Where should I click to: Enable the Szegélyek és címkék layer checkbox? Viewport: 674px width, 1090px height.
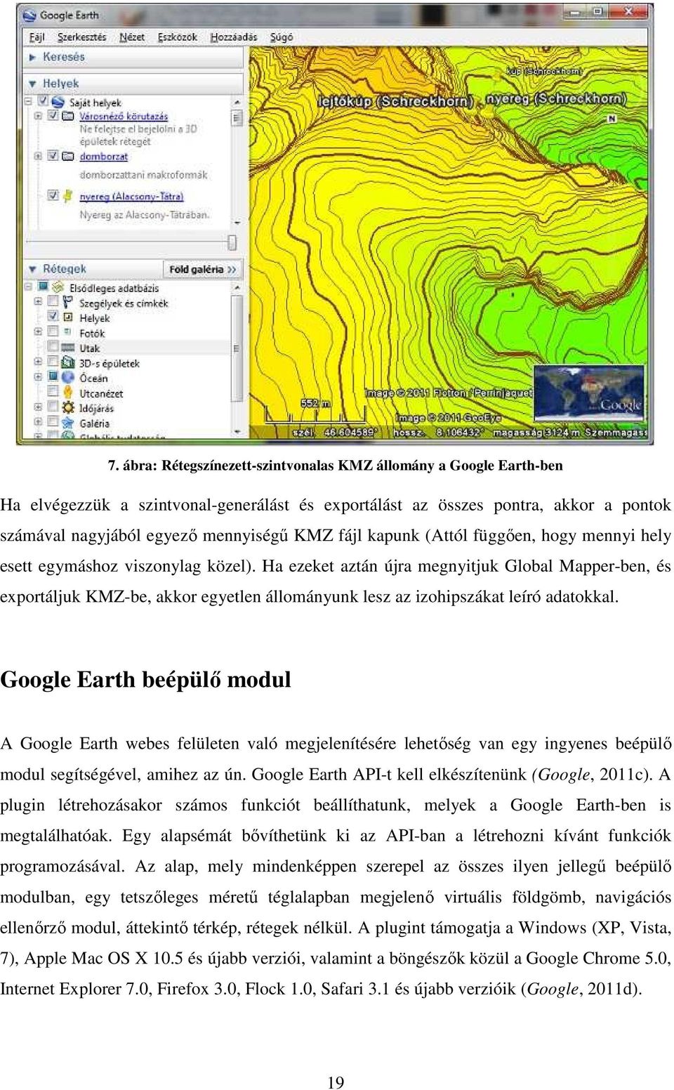coord(53,302)
